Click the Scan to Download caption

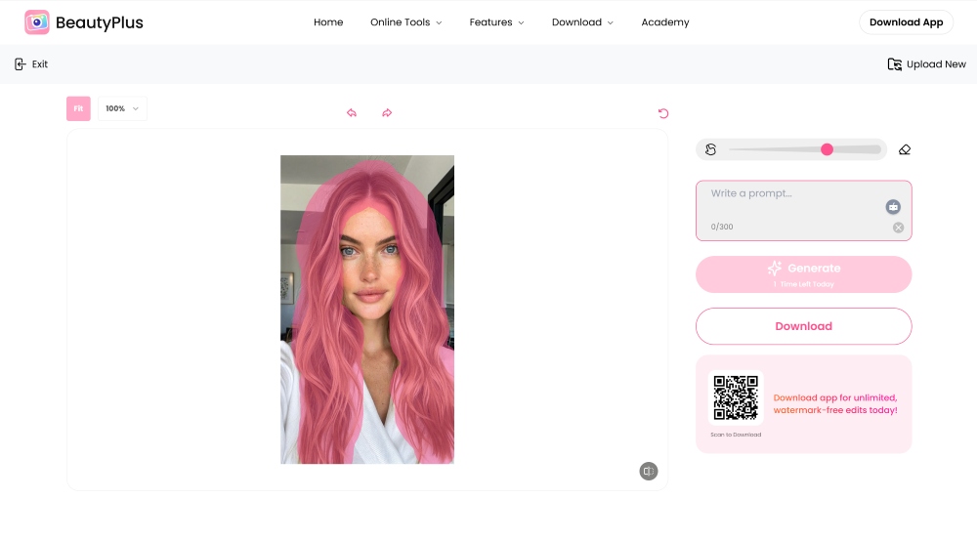click(736, 435)
